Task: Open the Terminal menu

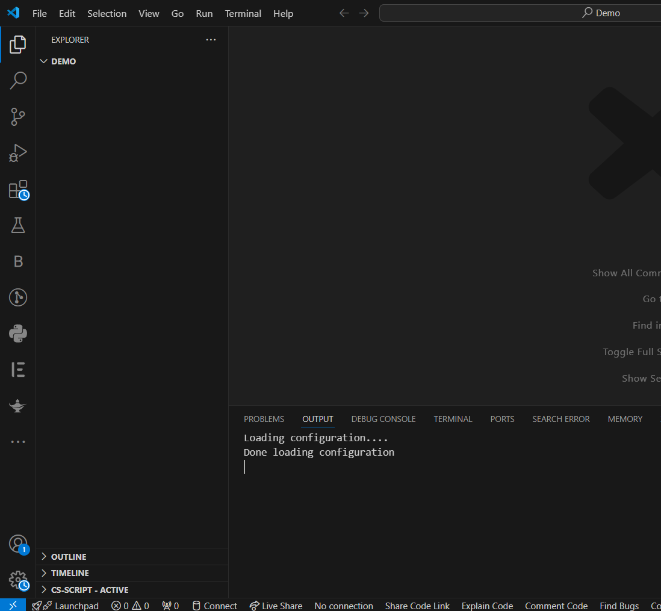Action: click(x=243, y=13)
